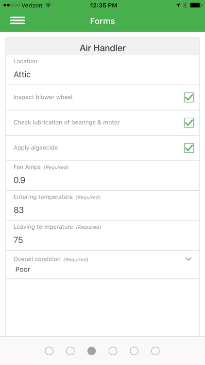Uncheck Apply algaecide checkbox

click(189, 148)
